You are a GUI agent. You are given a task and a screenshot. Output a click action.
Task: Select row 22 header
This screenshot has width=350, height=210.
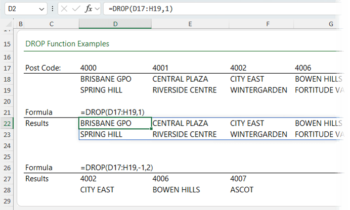(x=7, y=124)
